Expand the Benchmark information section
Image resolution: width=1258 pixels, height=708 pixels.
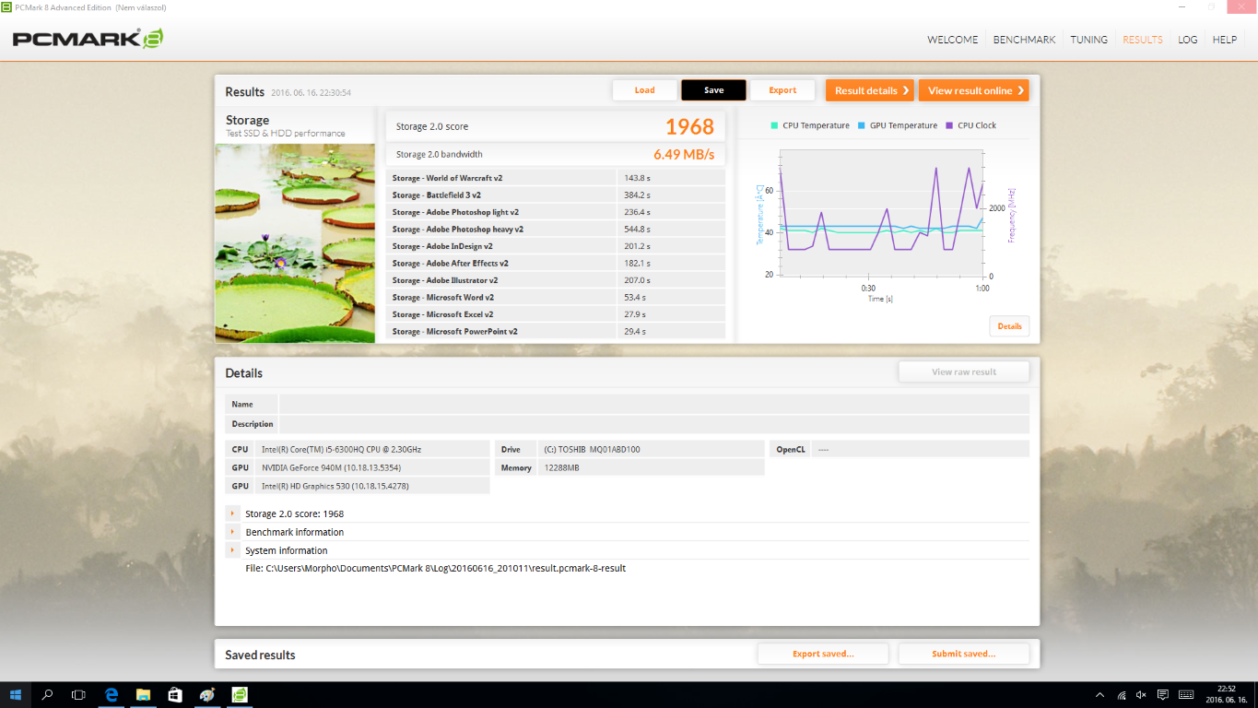[x=232, y=532]
